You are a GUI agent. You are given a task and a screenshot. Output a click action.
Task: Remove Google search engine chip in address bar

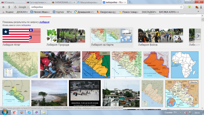click(28, 7)
